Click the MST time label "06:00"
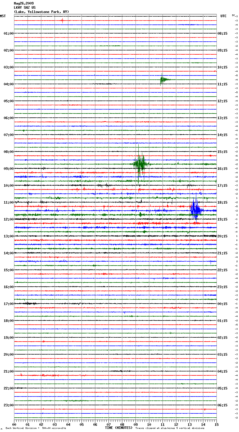Viewport: 239px width, 432px height. pyautogui.click(x=9, y=118)
